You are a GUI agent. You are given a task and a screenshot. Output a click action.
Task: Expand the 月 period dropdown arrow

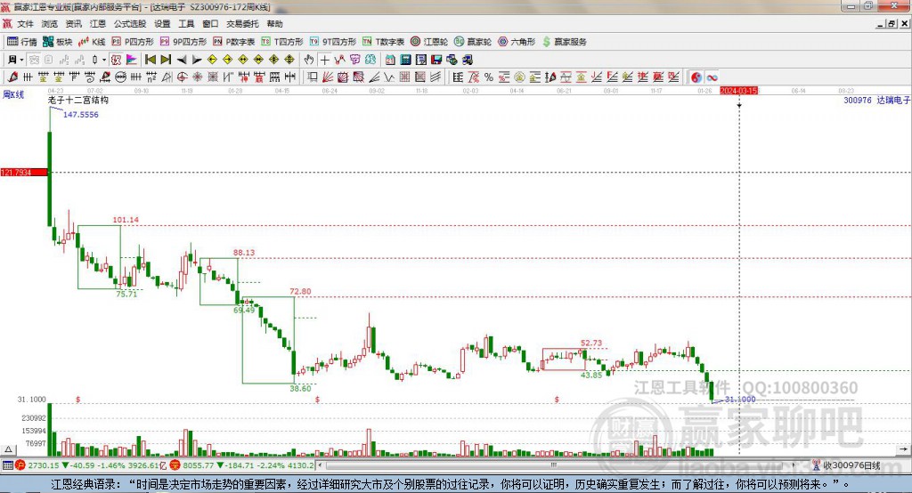(21, 60)
